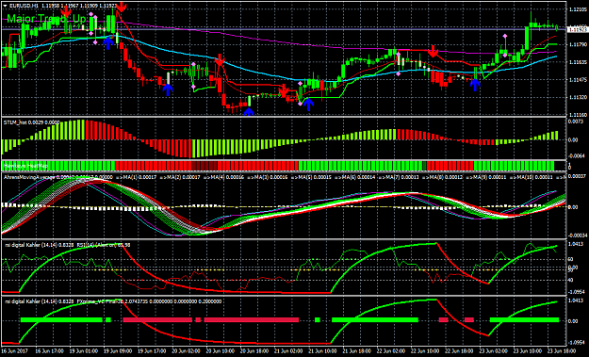Viewport: 589px width, 357px height.
Task: Click the -0.00034 scale value of Ahrens panel
Action: (x=578, y=235)
